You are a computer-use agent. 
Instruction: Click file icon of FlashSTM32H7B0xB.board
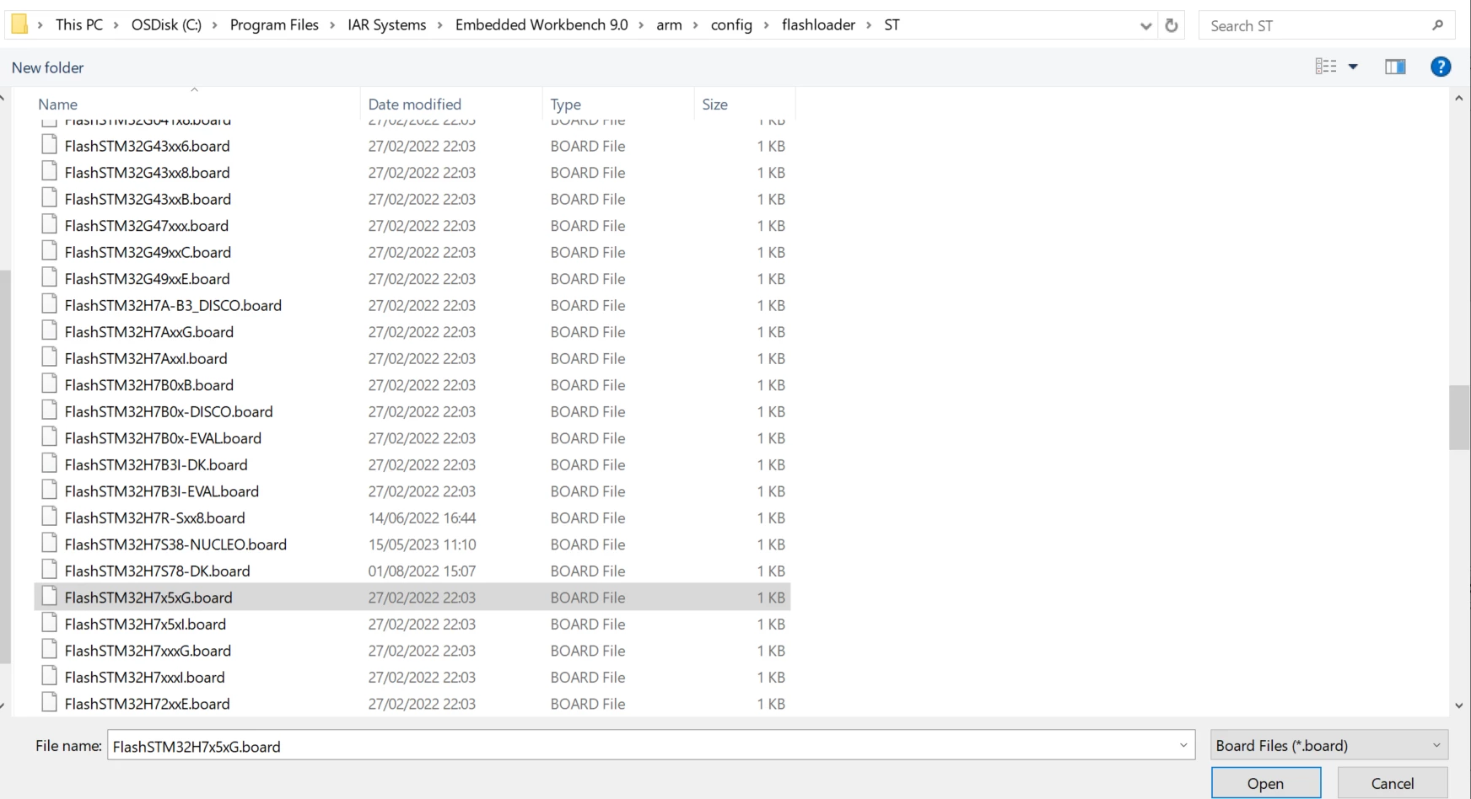50,384
